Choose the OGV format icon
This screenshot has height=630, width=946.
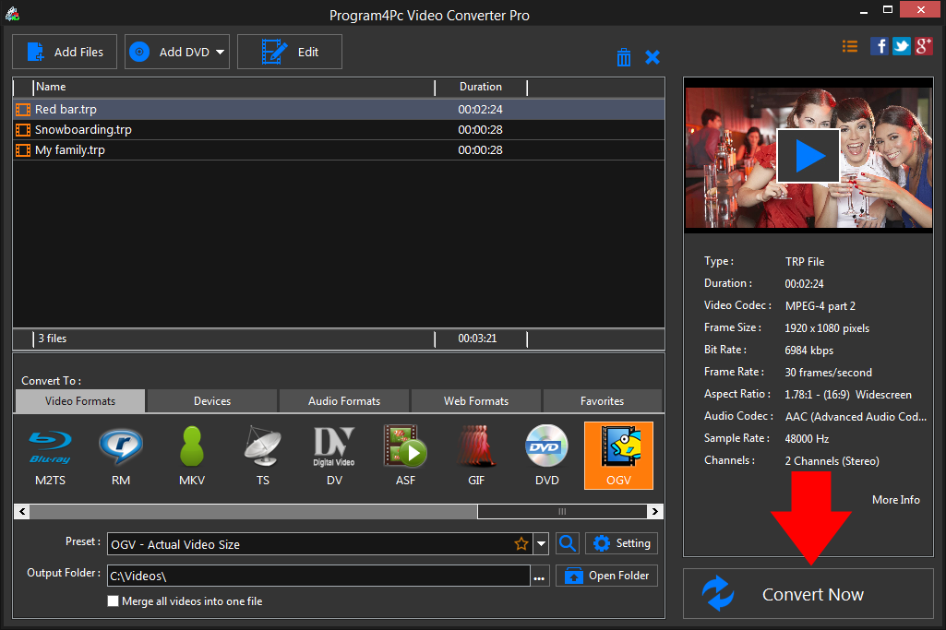tap(617, 452)
